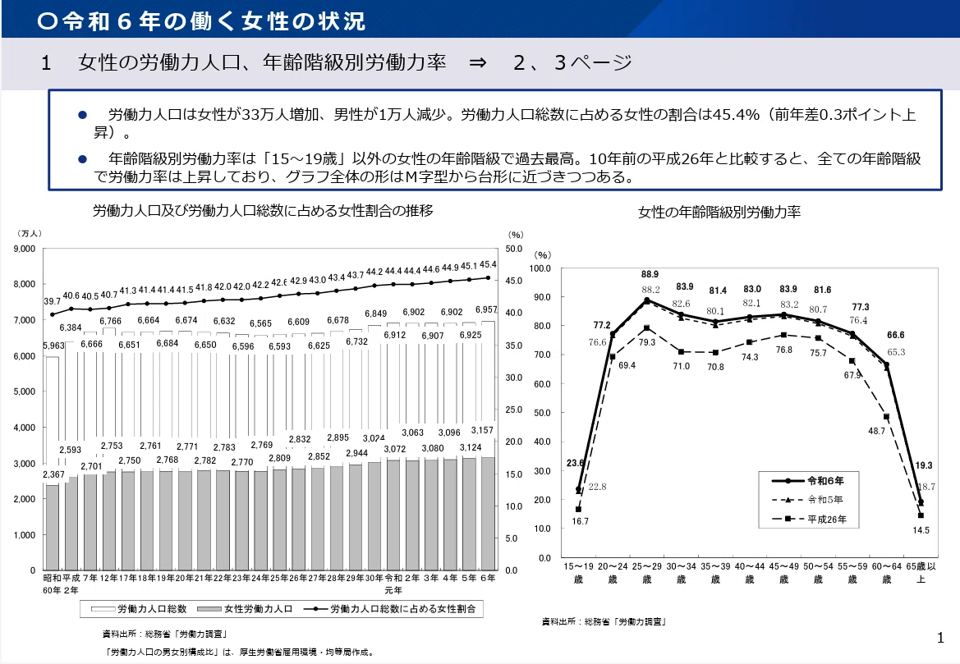Click the value '14.5' at the line end
Viewport: 960px width, 664px height.
tap(921, 530)
